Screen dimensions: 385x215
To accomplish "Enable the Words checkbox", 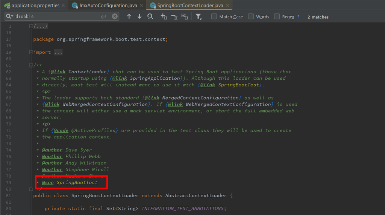I will pos(251,17).
